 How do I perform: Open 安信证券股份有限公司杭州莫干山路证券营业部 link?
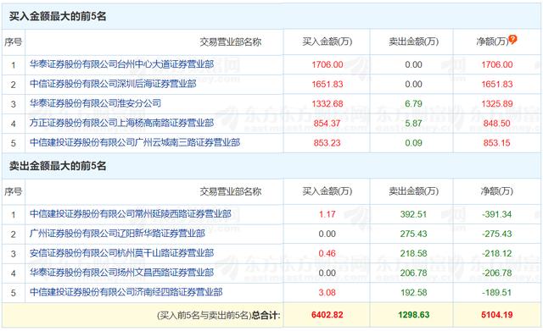121,253
